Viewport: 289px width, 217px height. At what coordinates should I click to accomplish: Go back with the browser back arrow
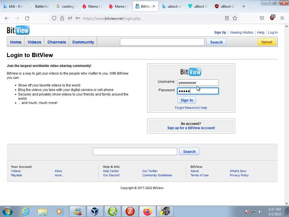(x=7, y=18)
